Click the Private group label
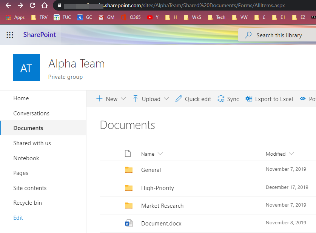Screen dimensions: 316x233 [x=65, y=77]
